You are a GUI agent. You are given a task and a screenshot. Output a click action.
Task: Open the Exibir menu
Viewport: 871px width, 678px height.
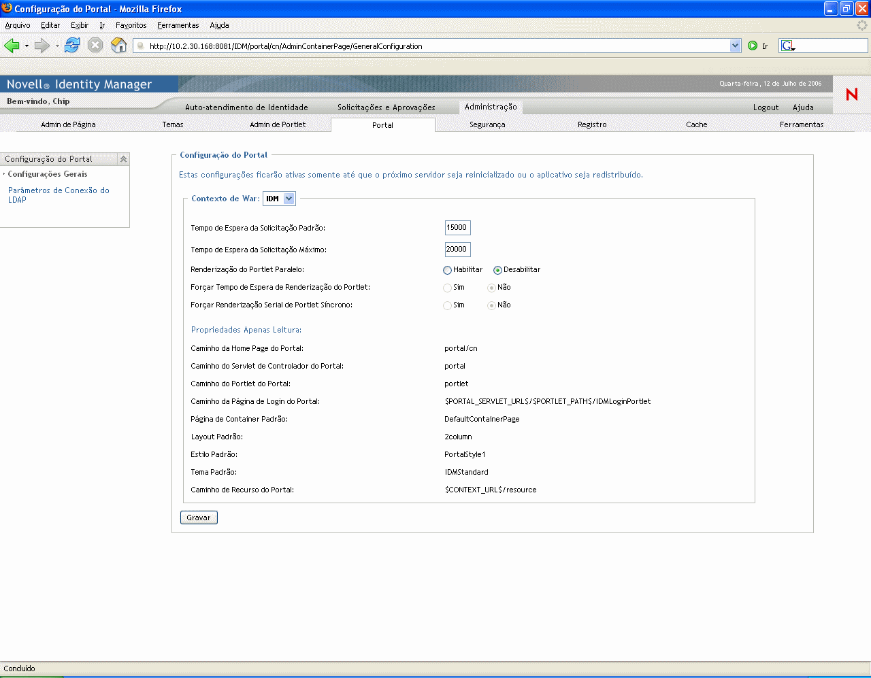tap(80, 25)
